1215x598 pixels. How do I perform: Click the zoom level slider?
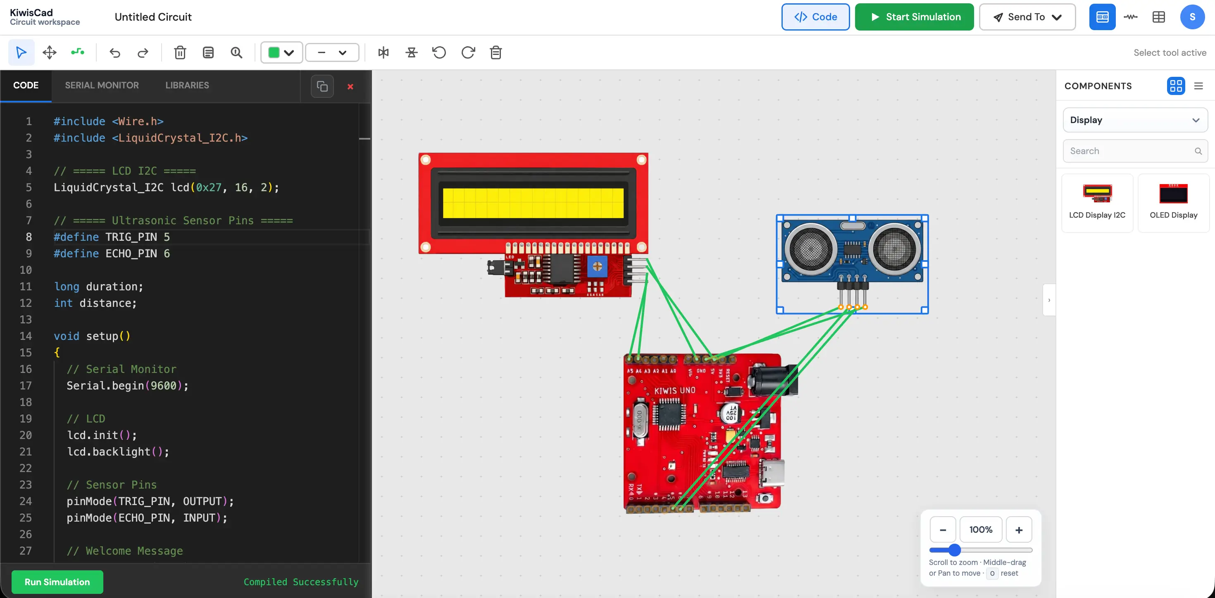click(x=981, y=550)
